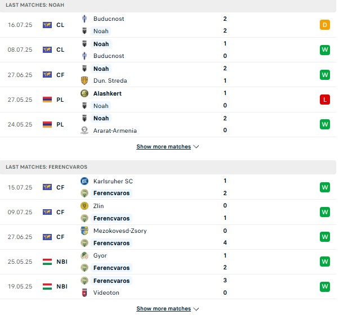The height and width of the screenshot is (320, 339).
Task: Expand Show more matches under Ferencvaros
Action: (x=164, y=309)
